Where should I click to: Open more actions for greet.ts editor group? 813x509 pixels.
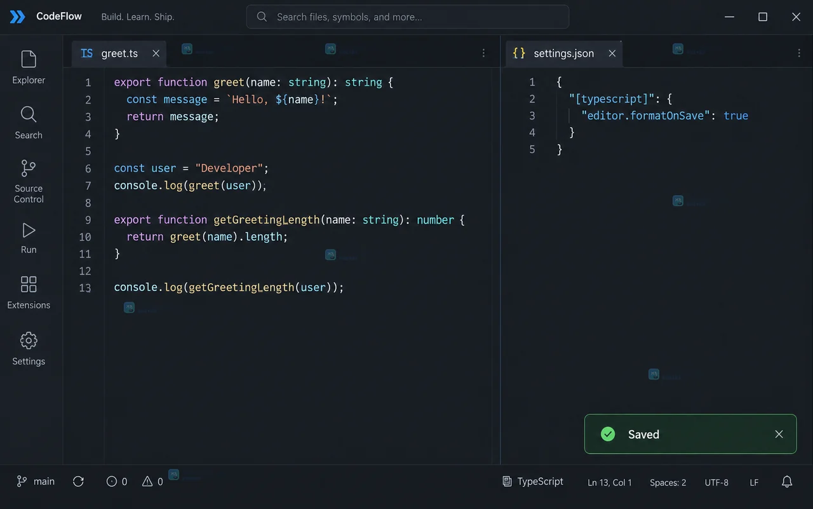(483, 53)
